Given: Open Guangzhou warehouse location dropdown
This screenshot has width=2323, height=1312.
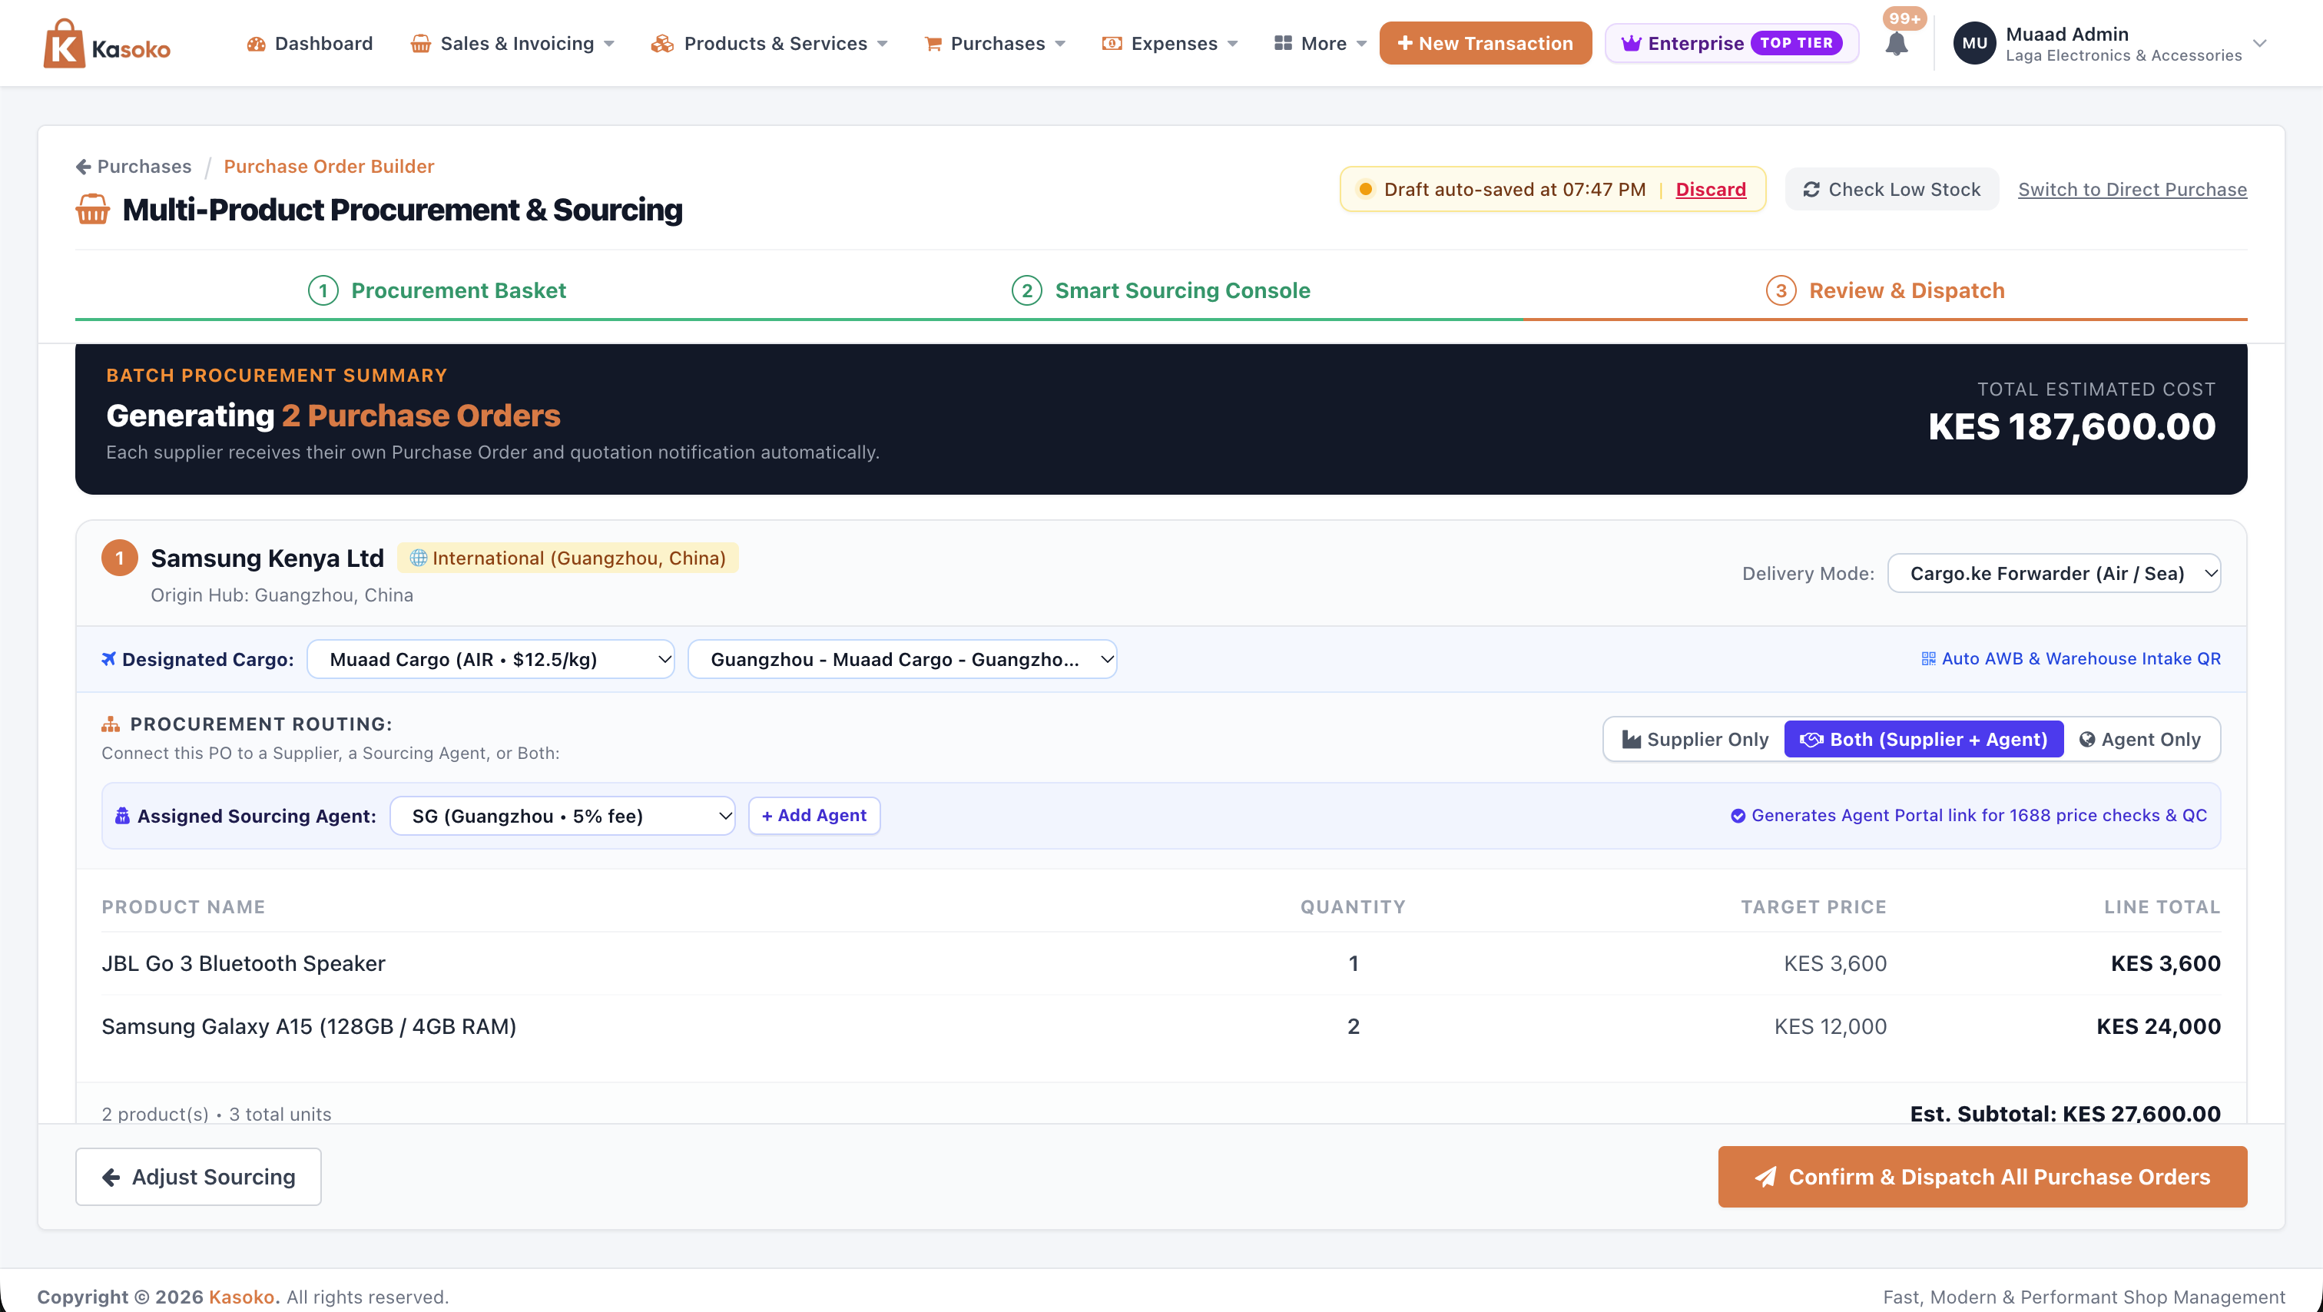Looking at the screenshot, I should pos(902,659).
